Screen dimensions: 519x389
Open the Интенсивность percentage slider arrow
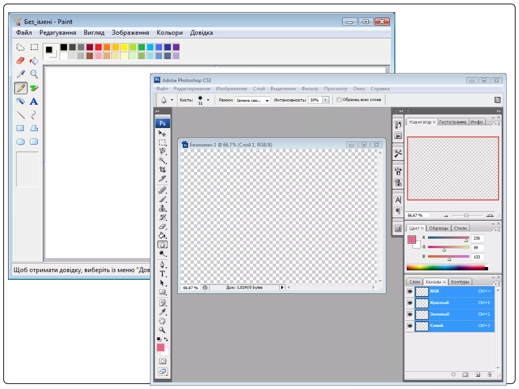(326, 100)
